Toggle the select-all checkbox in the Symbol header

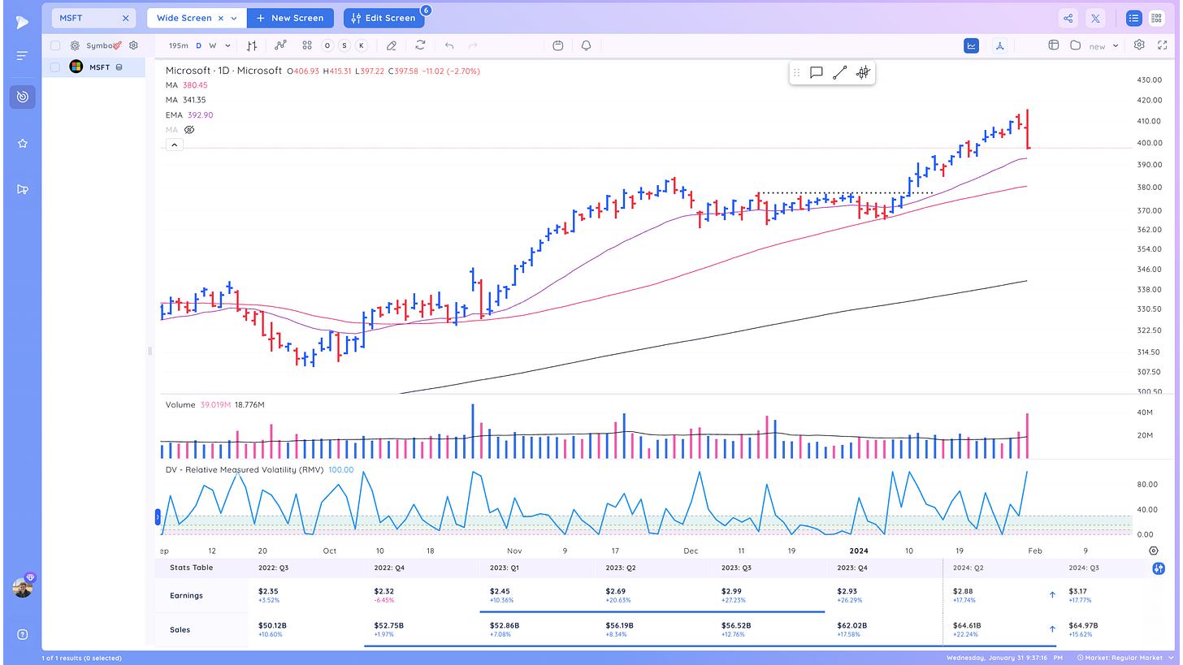coord(55,46)
